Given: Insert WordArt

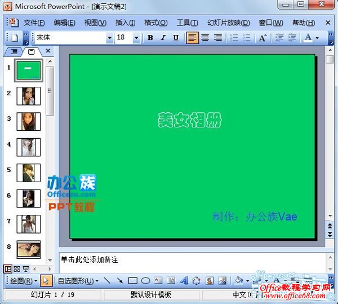Looking at the screenshot, I should pos(184,281).
